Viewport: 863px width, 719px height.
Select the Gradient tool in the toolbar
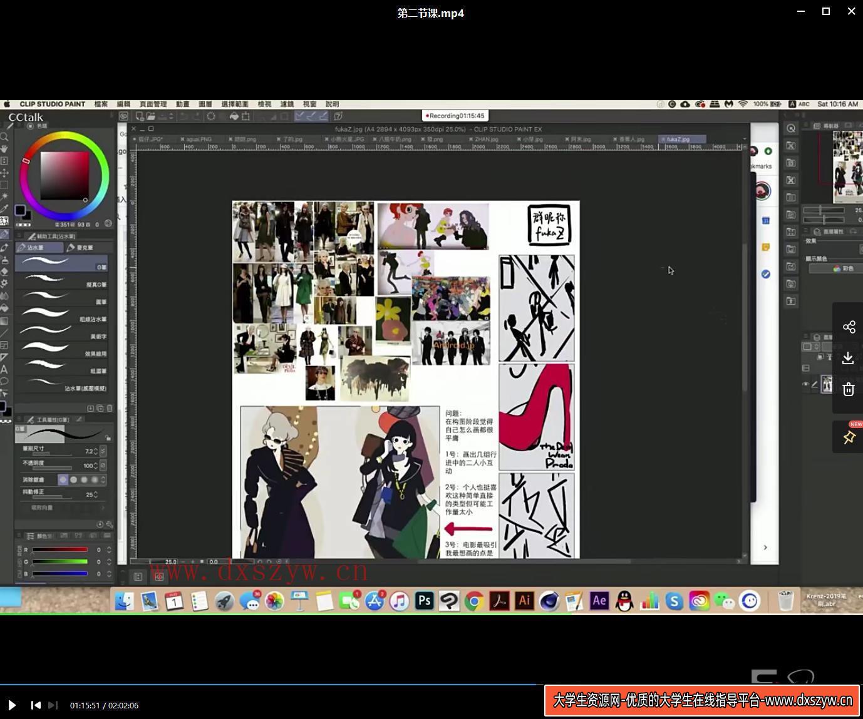pyautogui.click(x=4, y=320)
